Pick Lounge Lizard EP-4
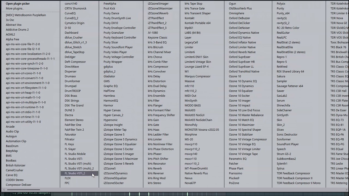 point(197,67)
